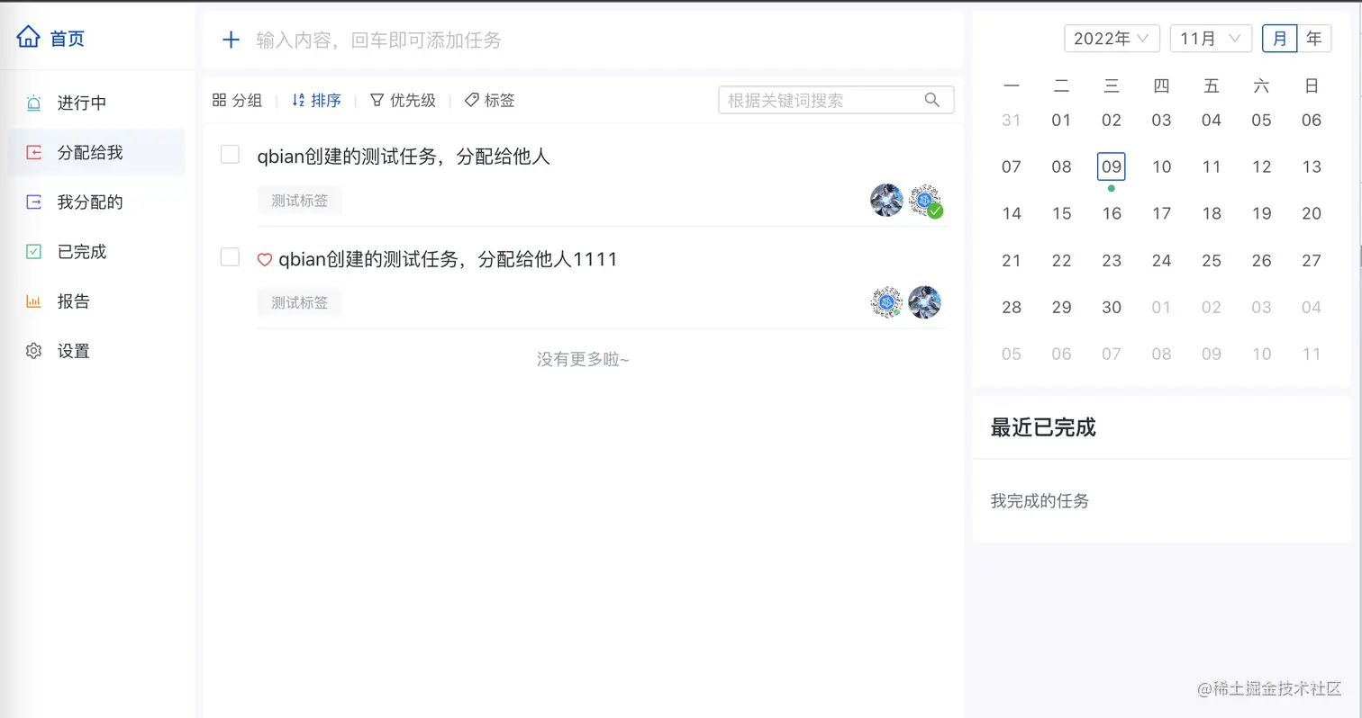Expand the 11月 month dropdown
Viewport: 1362px width, 718px height.
pos(1211,39)
